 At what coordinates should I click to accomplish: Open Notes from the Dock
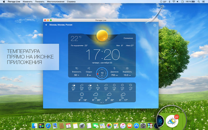[75, 126]
